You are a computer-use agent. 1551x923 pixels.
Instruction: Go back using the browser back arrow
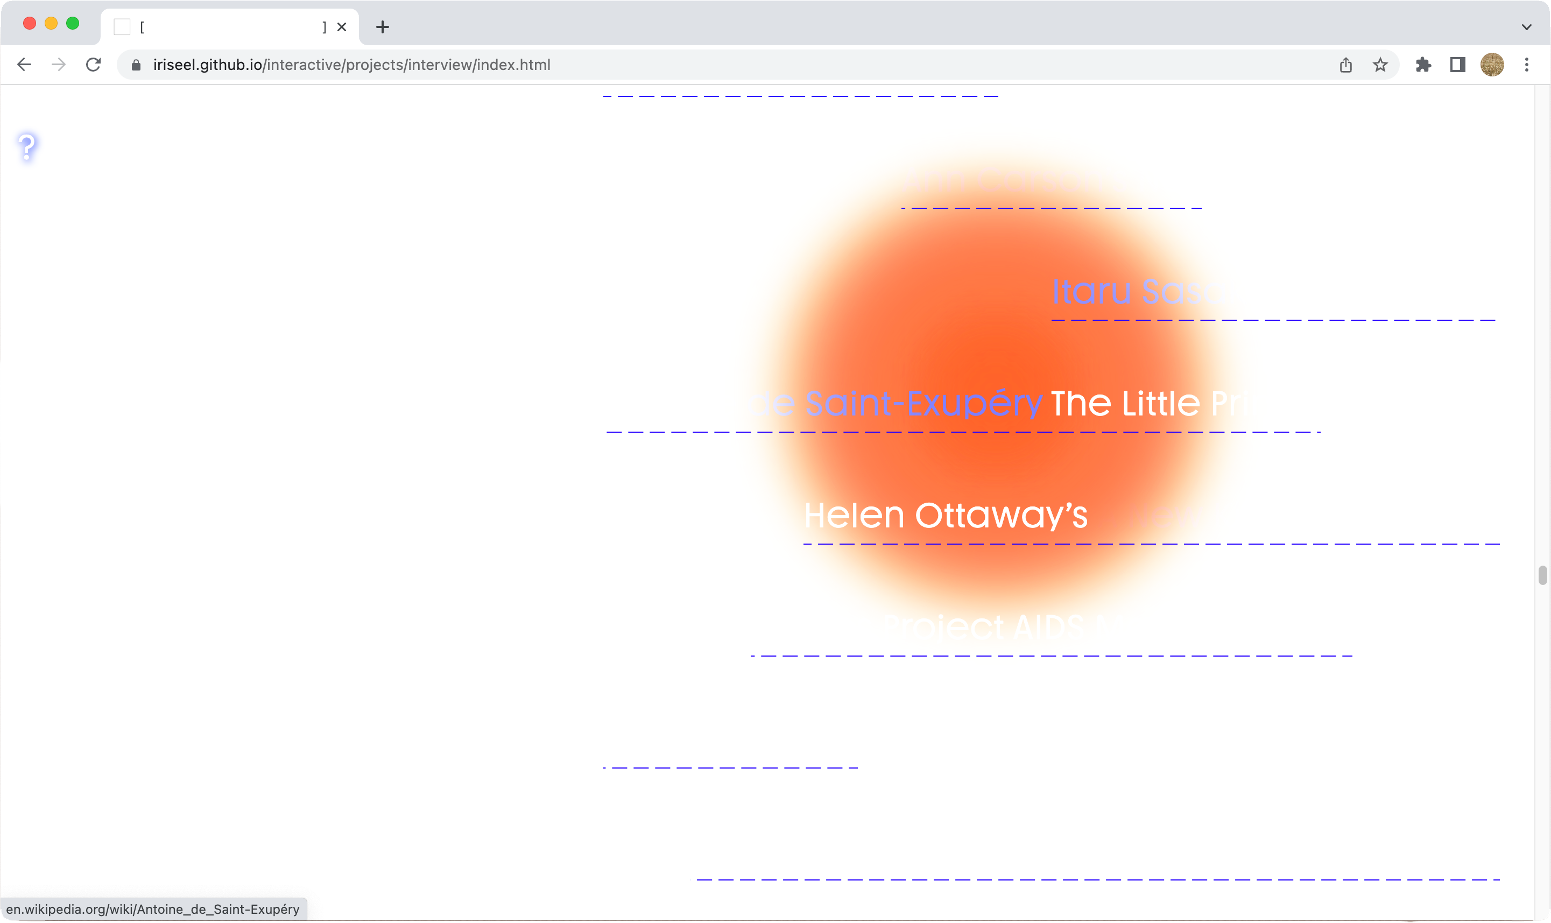(x=24, y=65)
